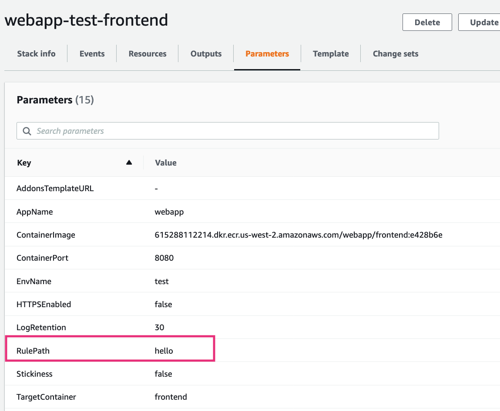
Task: Switch to Change sets tab
Action: pos(396,54)
